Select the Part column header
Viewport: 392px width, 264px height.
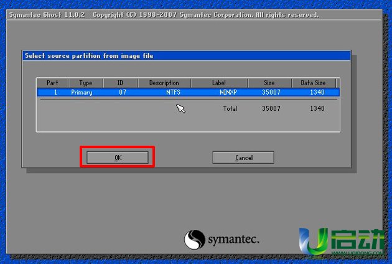(52, 83)
